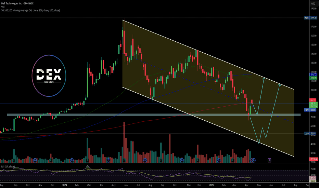Click the earnings marker near December 2023
Screen dimensions: 319x188
point(51,161)
